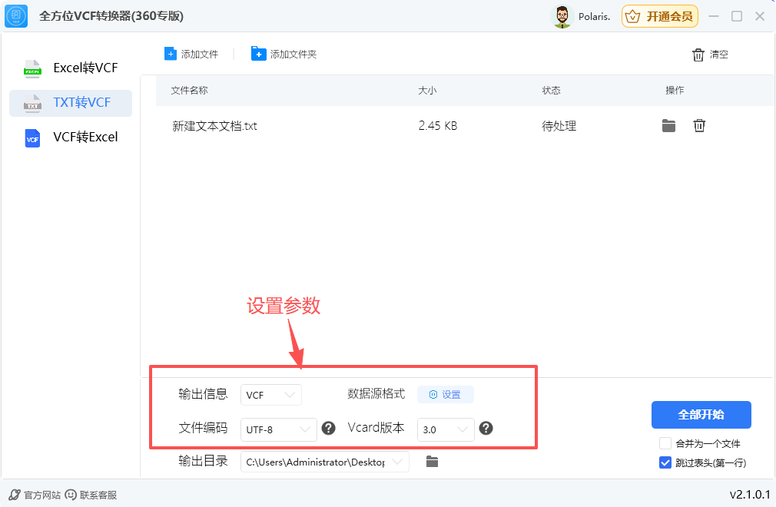
Task: Disable the 跳过表头(第一行) checkbox
Action: click(664, 462)
